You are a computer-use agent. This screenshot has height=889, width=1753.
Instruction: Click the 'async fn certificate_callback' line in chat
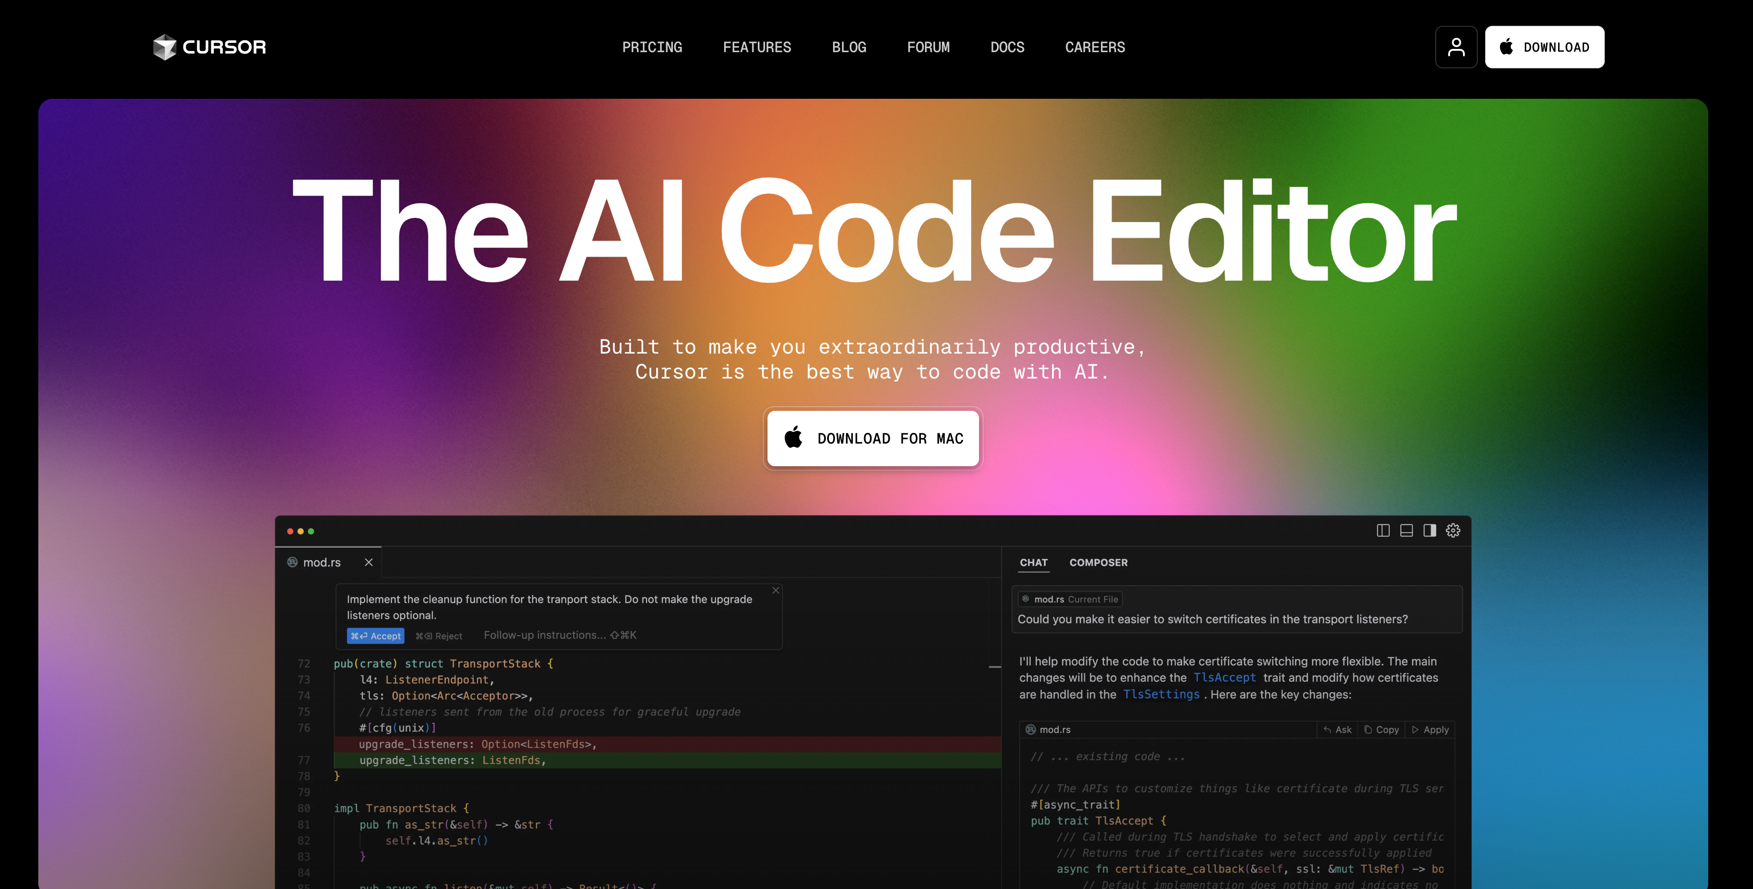pyautogui.click(x=1250, y=869)
